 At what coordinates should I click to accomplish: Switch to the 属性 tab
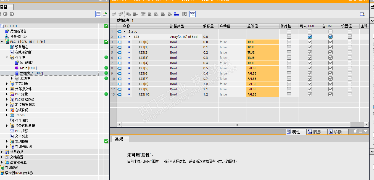pos(296,132)
